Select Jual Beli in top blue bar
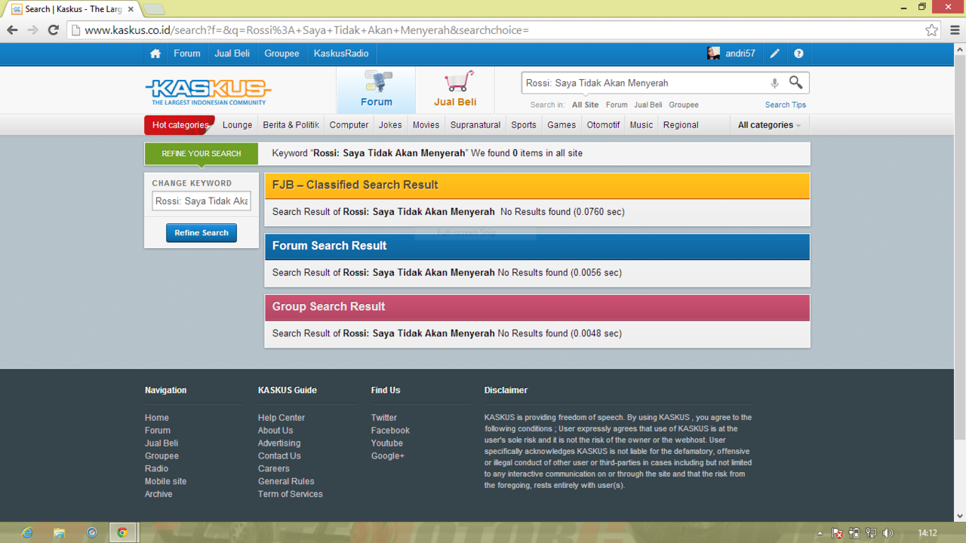 (232, 54)
